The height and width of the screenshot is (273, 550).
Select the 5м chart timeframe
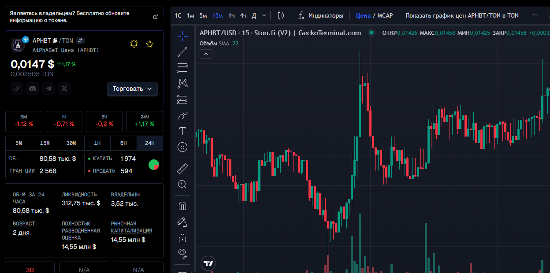tap(203, 15)
